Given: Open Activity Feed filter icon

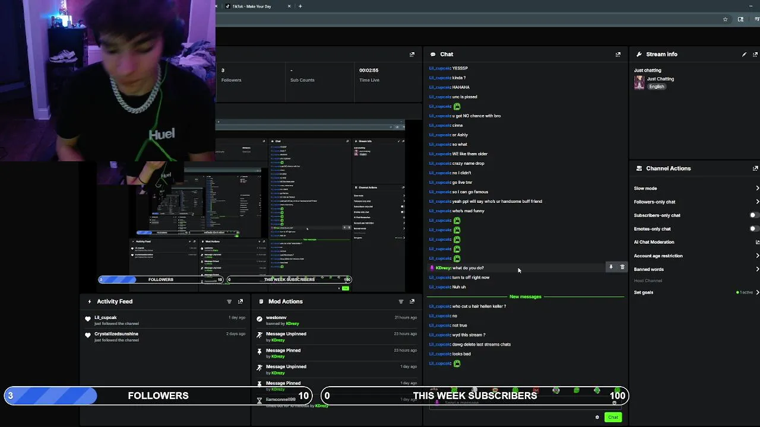Looking at the screenshot, I should click(x=229, y=301).
